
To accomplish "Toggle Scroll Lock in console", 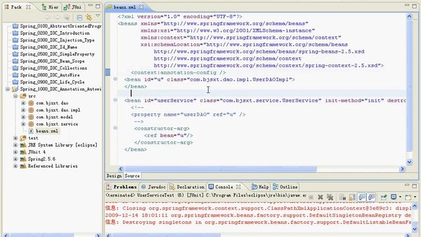I will [352, 197].
